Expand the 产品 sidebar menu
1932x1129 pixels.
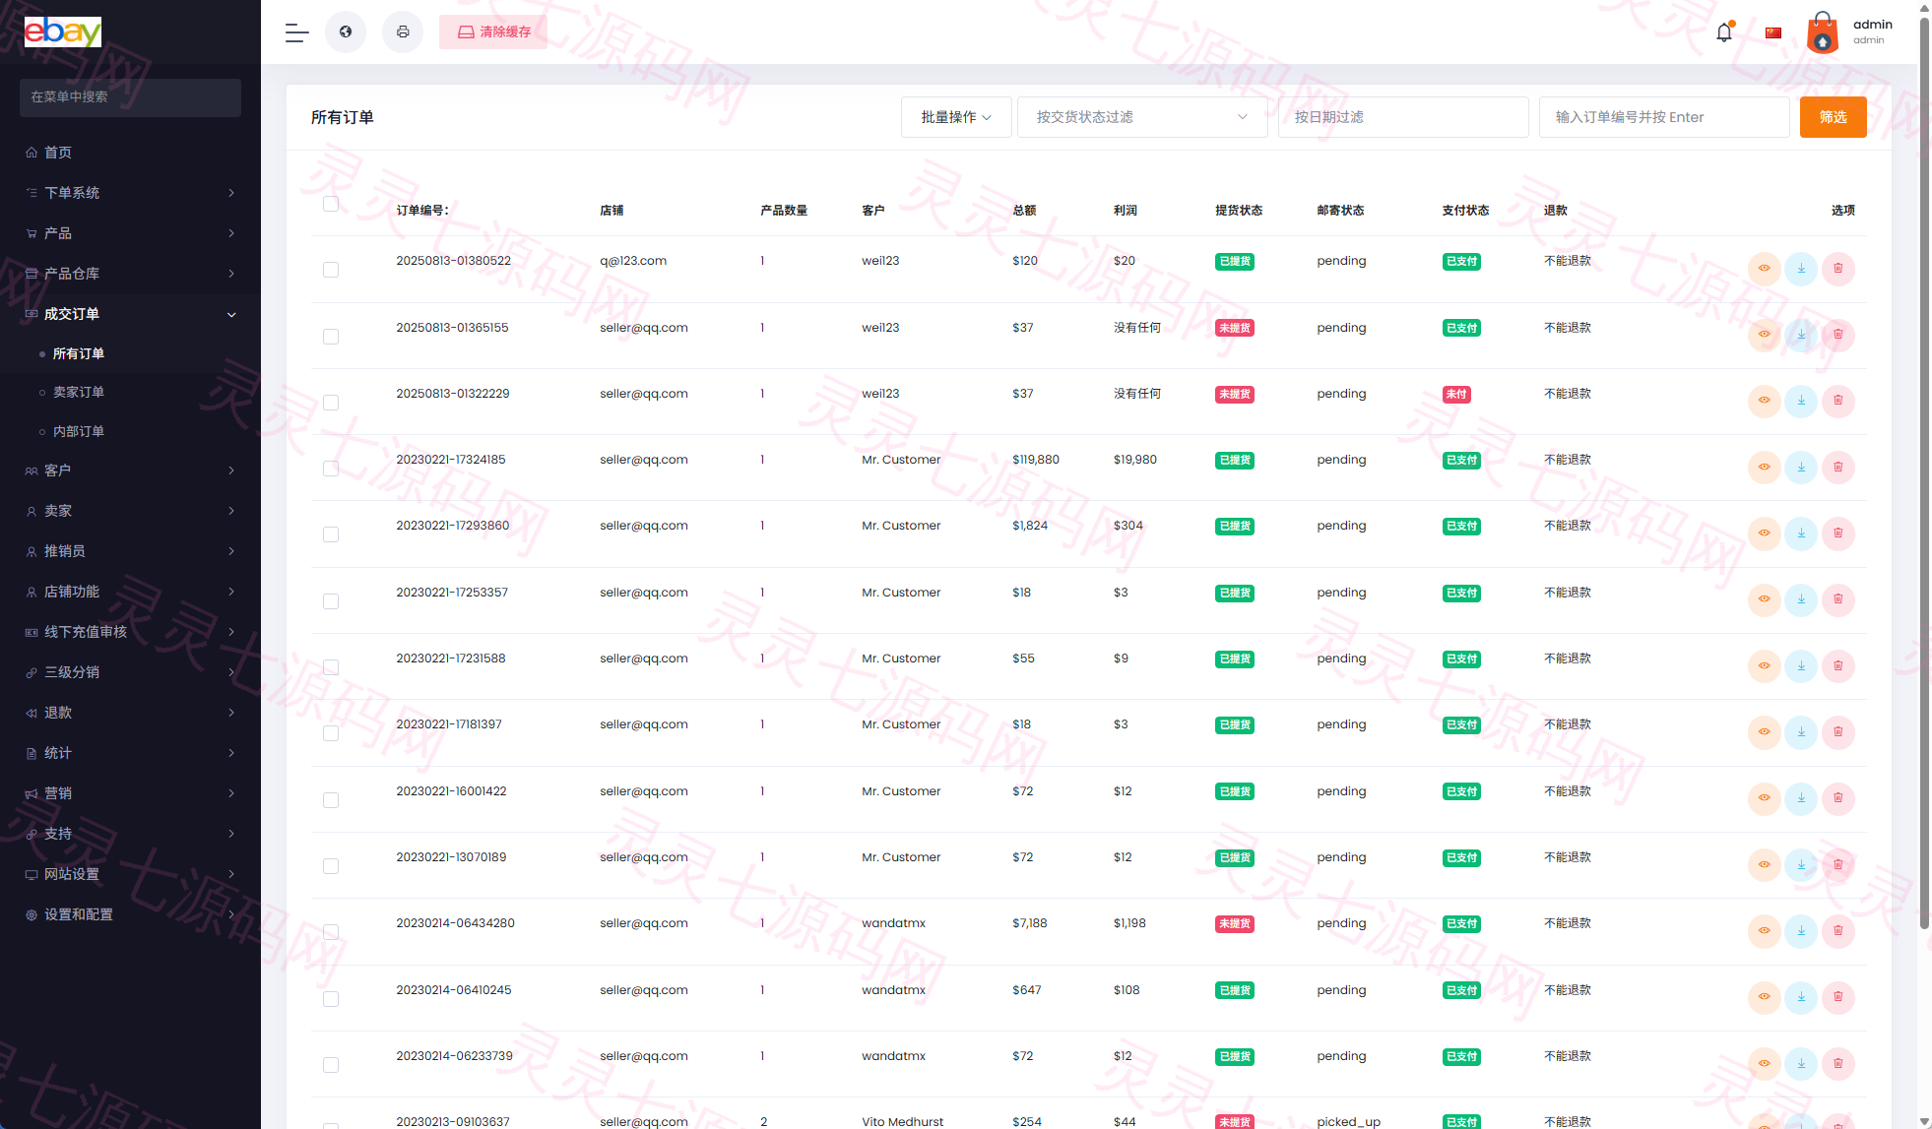point(130,233)
